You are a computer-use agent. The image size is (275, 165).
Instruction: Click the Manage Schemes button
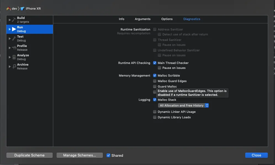(x=79, y=155)
